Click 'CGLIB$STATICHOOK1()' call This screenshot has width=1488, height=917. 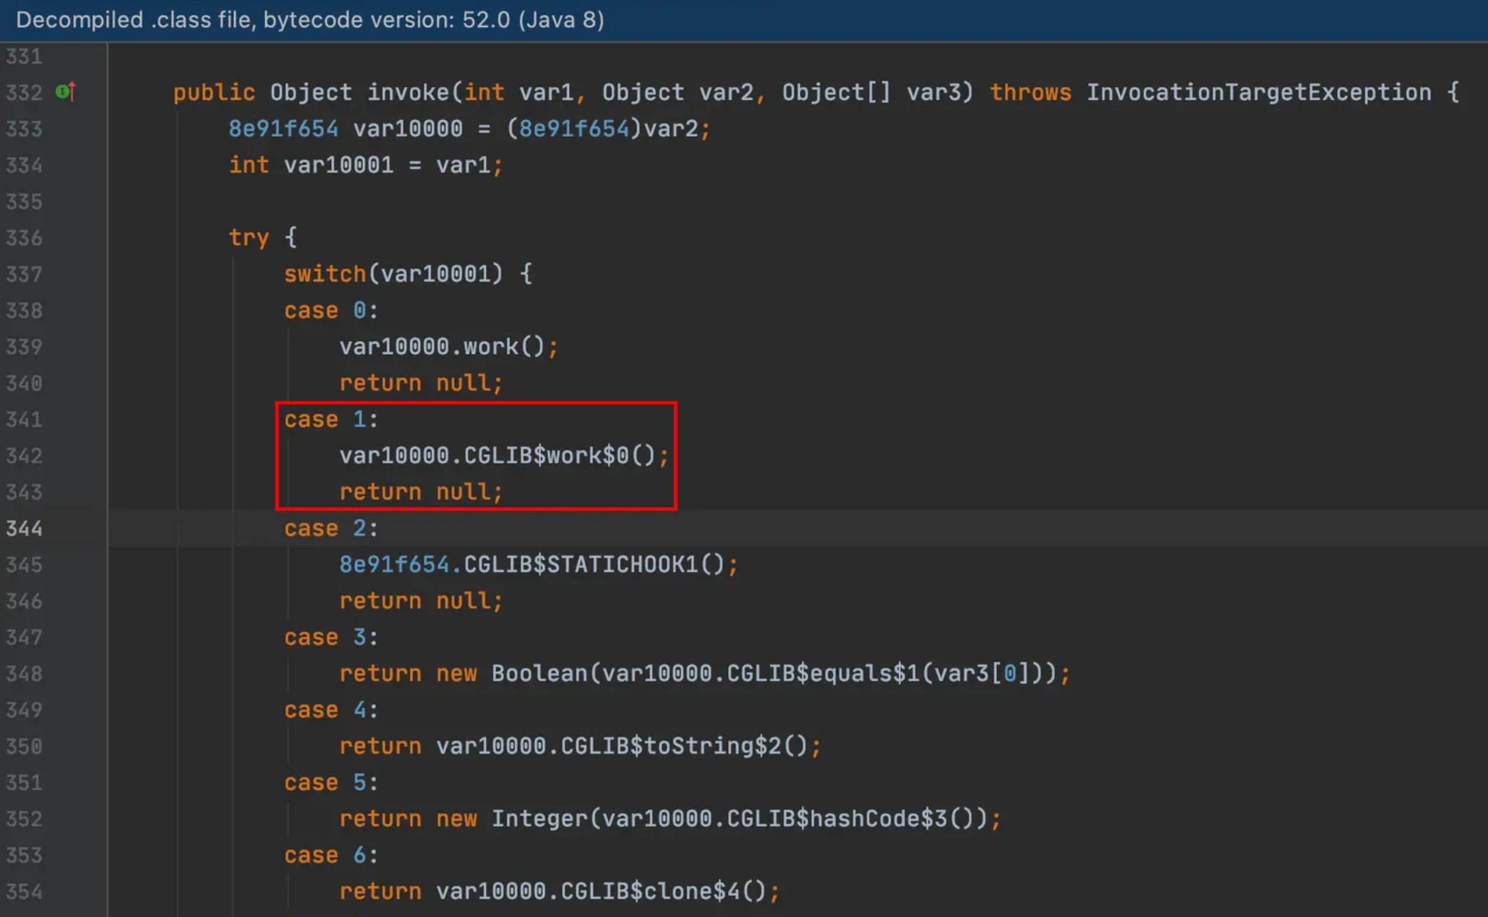[x=595, y=565]
